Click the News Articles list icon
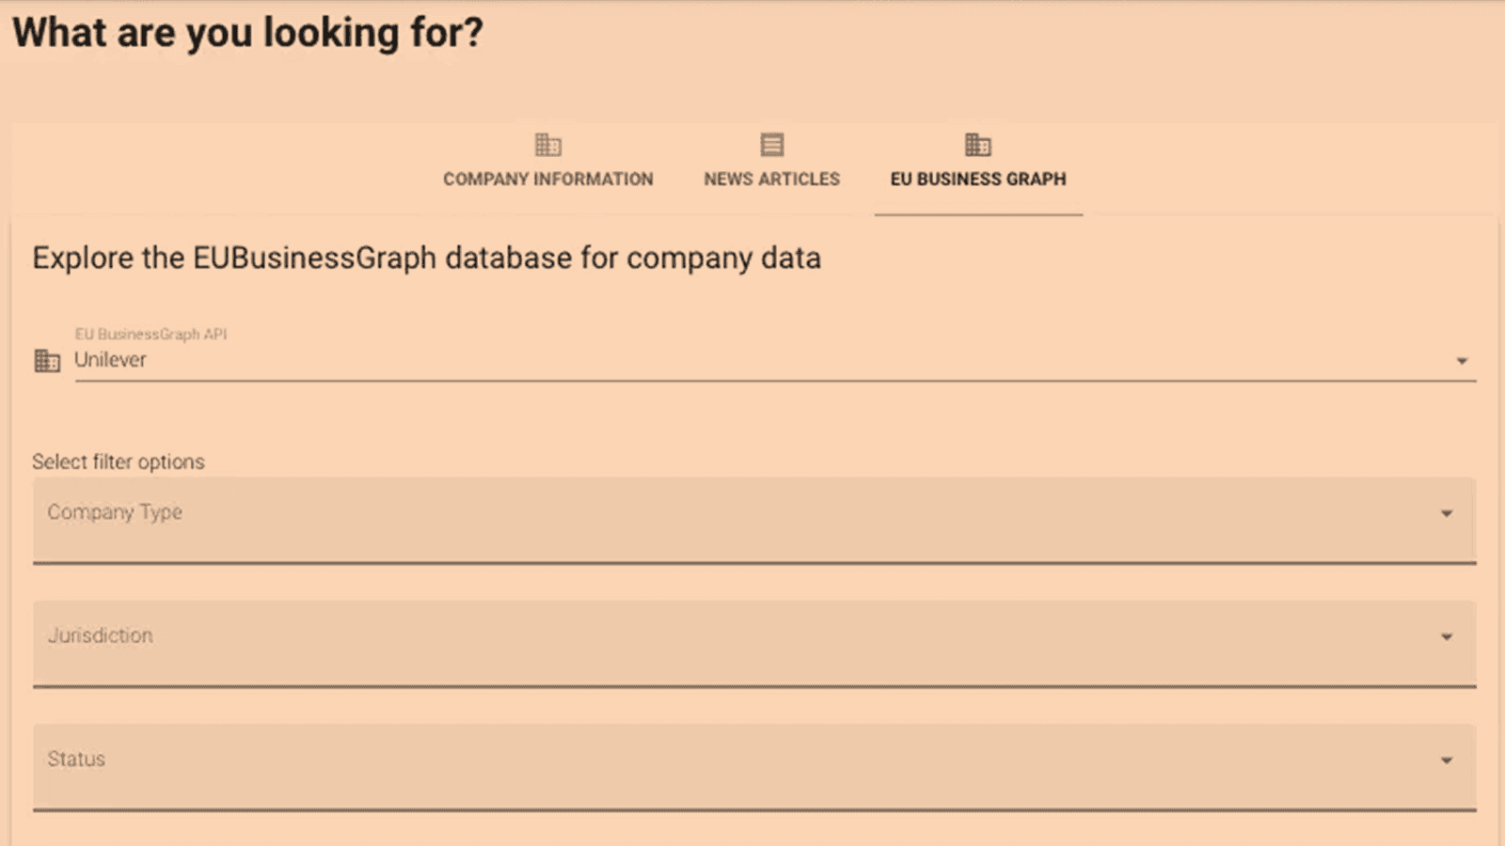1505x846 pixels. 772,145
